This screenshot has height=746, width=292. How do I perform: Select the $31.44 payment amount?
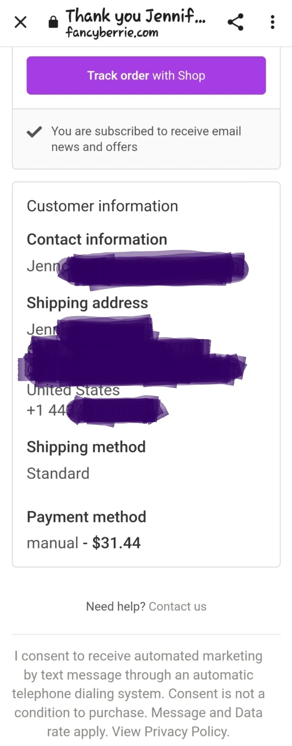(x=116, y=543)
